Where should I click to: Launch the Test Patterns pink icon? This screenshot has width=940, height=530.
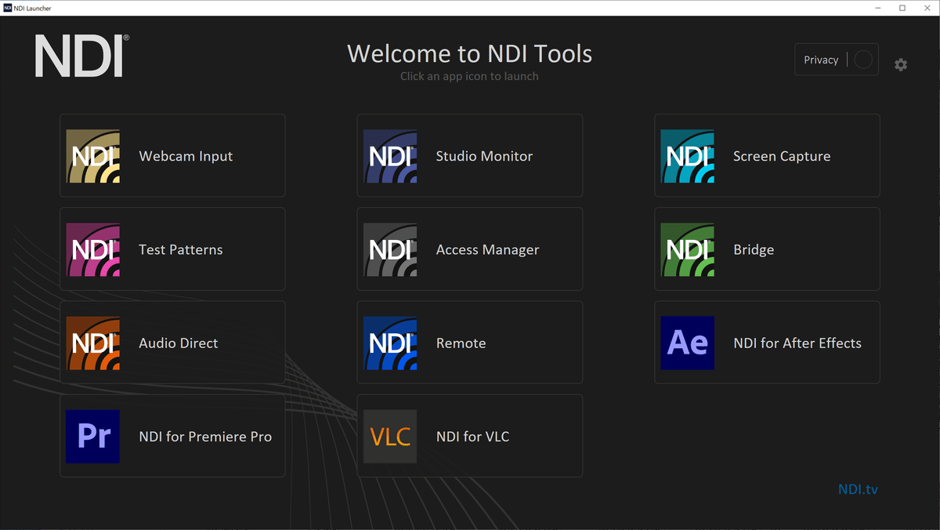92,250
